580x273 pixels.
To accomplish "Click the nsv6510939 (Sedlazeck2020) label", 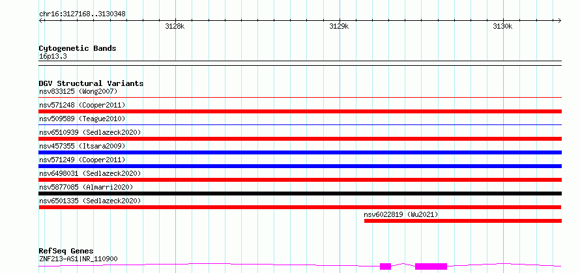I will pos(90,132).
